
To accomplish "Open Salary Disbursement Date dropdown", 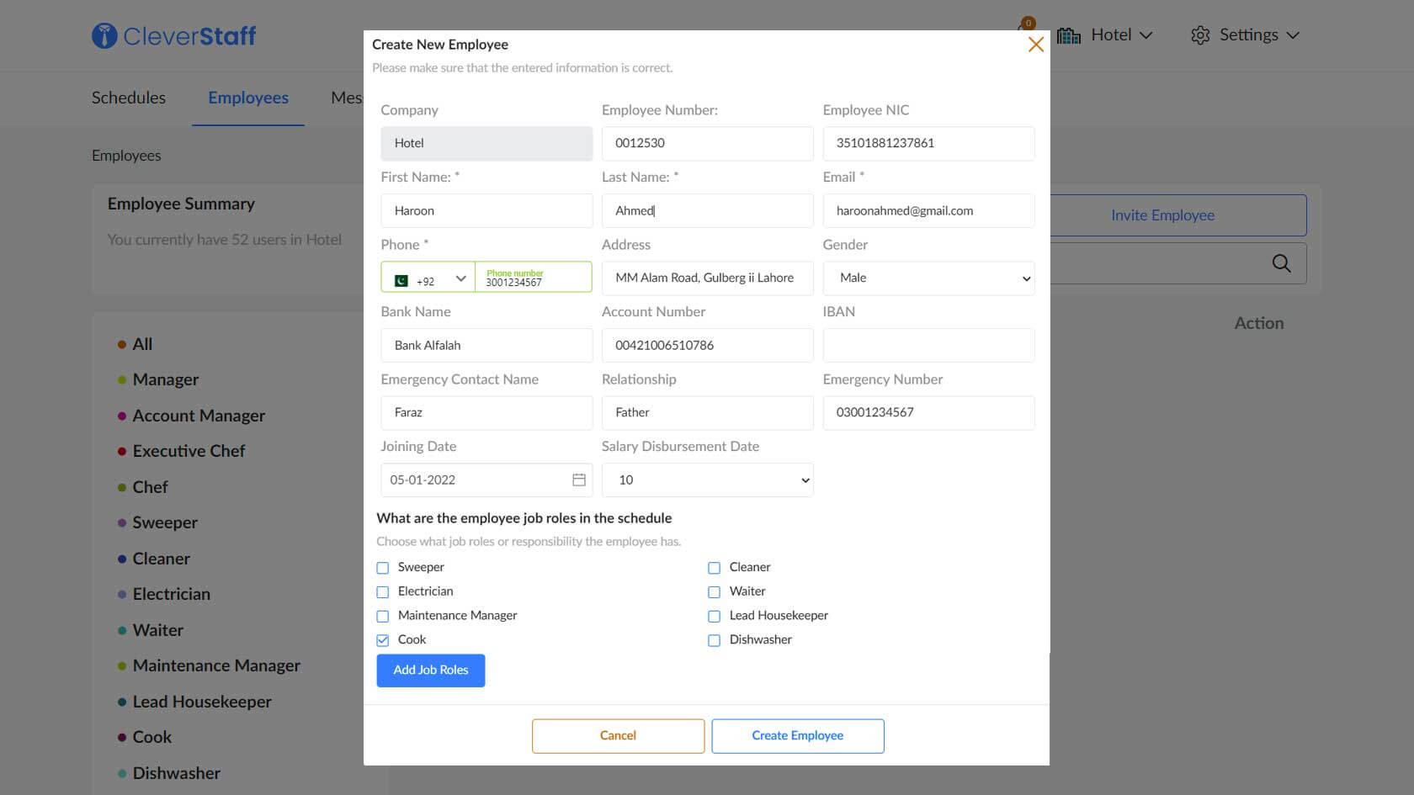I will coord(707,480).
